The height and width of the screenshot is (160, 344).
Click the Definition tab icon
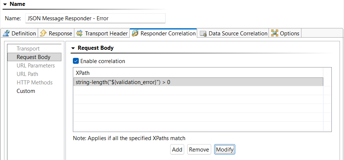point(7,33)
